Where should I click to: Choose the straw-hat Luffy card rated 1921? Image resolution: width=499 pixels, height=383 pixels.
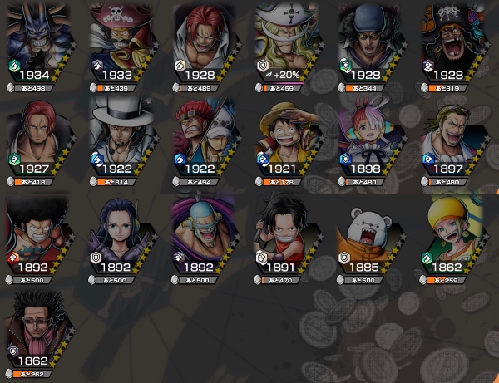pyautogui.click(x=289, y=137)
